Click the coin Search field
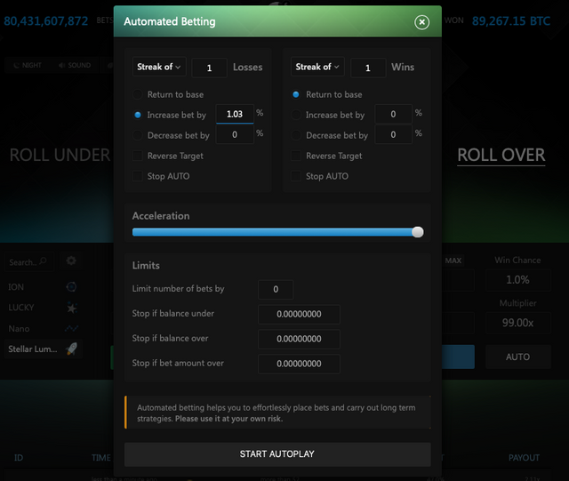569x481 pixels. click(x=29, y=261)
